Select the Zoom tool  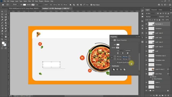(x=2, y=40)
